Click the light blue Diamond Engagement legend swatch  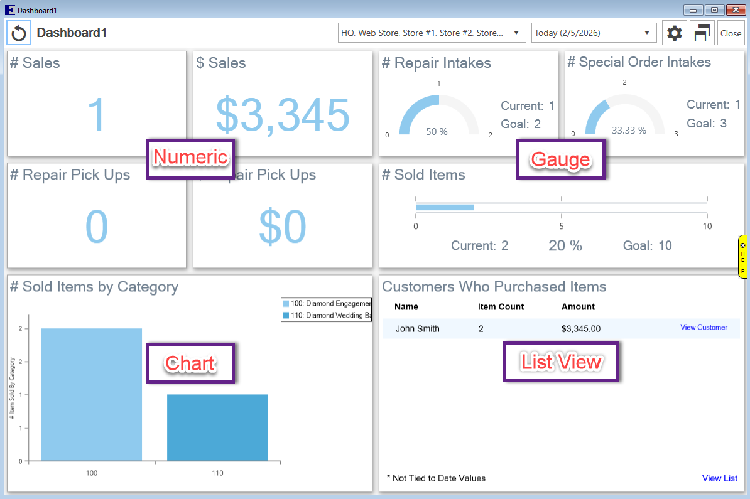286,304
